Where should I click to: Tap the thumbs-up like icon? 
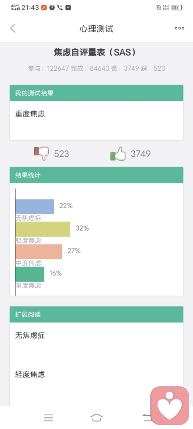point(118,154)
